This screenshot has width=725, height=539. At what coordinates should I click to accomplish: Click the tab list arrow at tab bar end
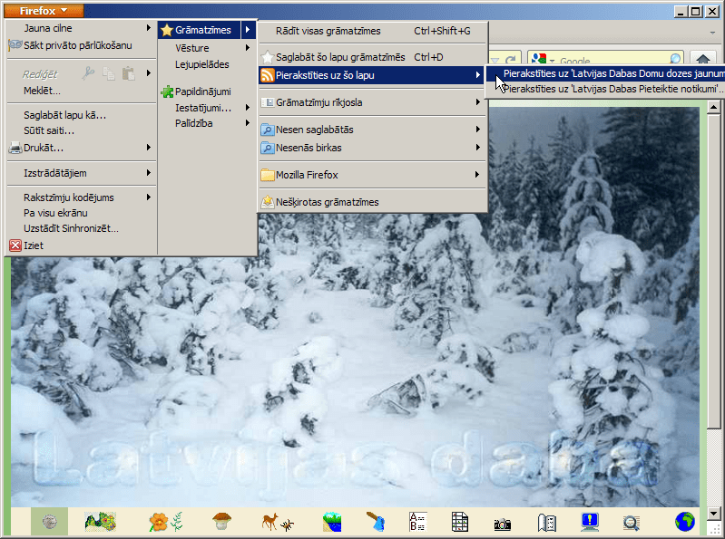[712, 33]
